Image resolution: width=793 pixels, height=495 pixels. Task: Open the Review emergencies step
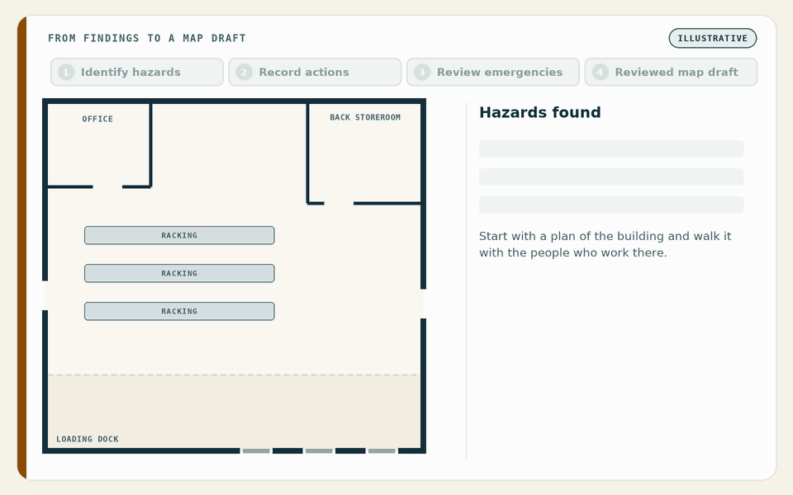pyautogui.click(x=492, y=73)
